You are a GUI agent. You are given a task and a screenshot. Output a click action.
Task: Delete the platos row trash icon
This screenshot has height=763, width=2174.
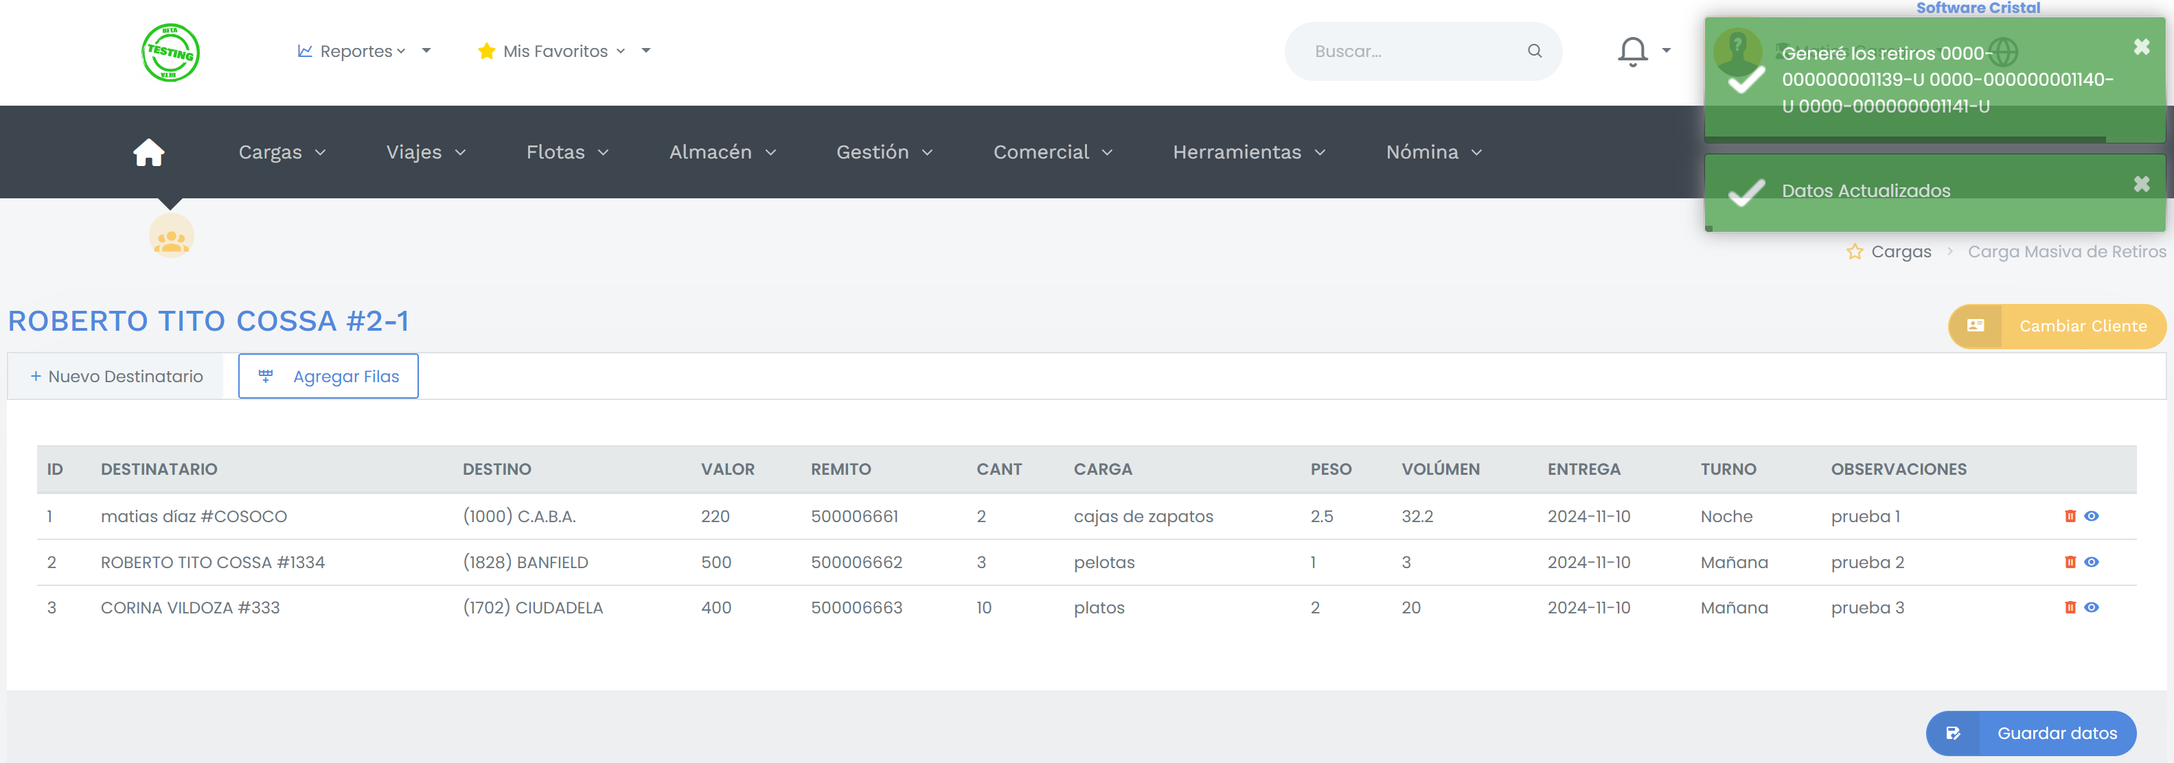pyautogui.click(x=2070, y=607)
